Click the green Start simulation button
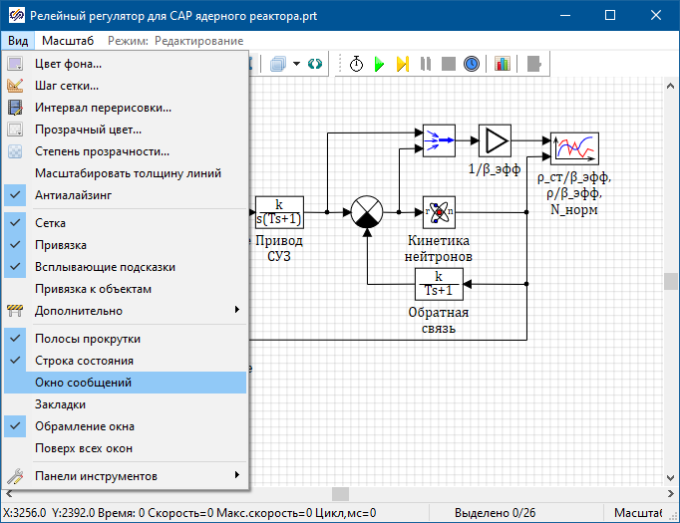 380,64
